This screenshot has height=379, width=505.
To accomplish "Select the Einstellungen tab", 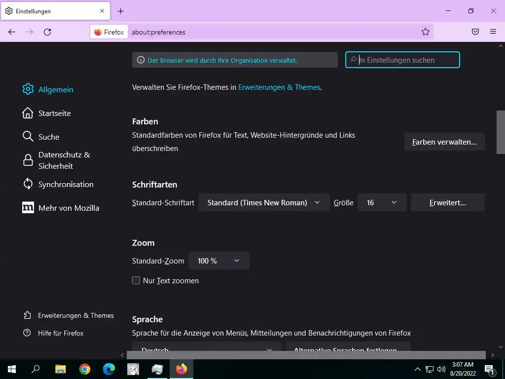I will tap(55, 11).
